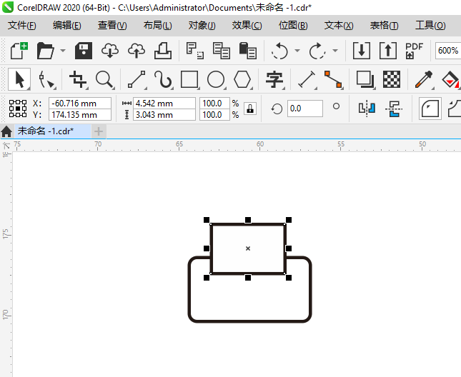The height and width of the screenshot is (377, 461).
Task: Paste from the clipboard
Action: click(248, 51)
